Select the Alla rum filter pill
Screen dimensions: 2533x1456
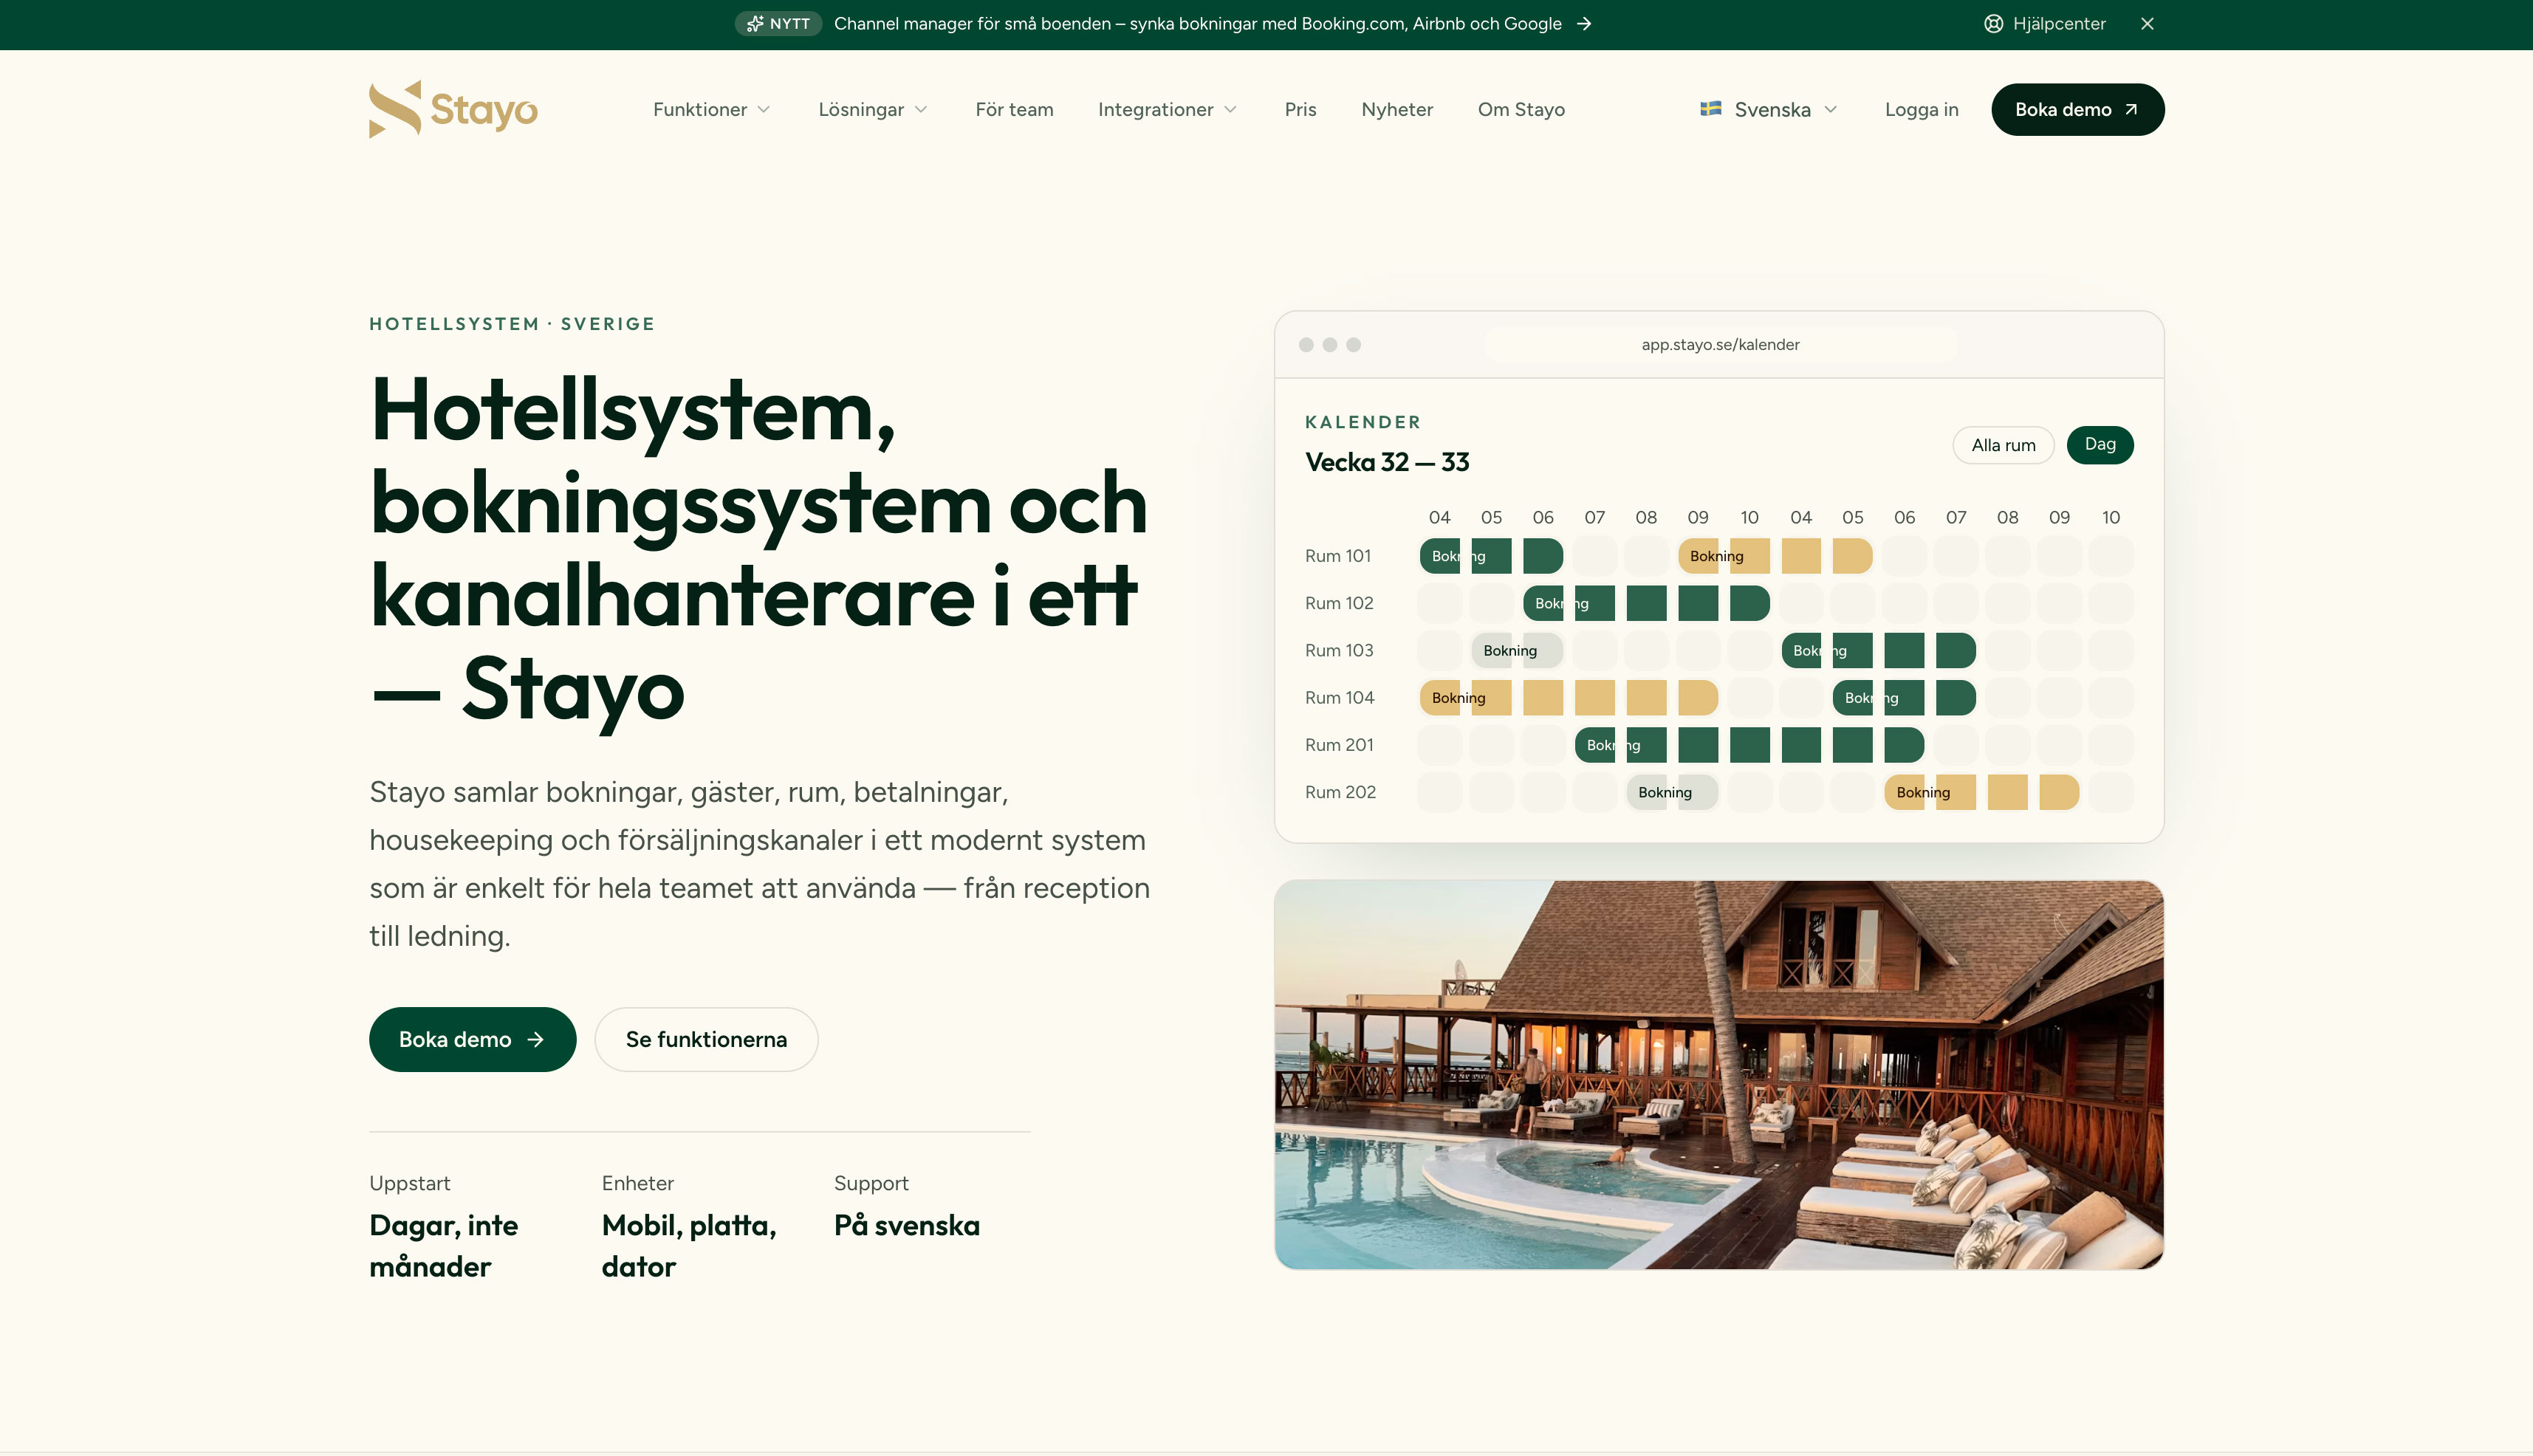[2003, 445]
